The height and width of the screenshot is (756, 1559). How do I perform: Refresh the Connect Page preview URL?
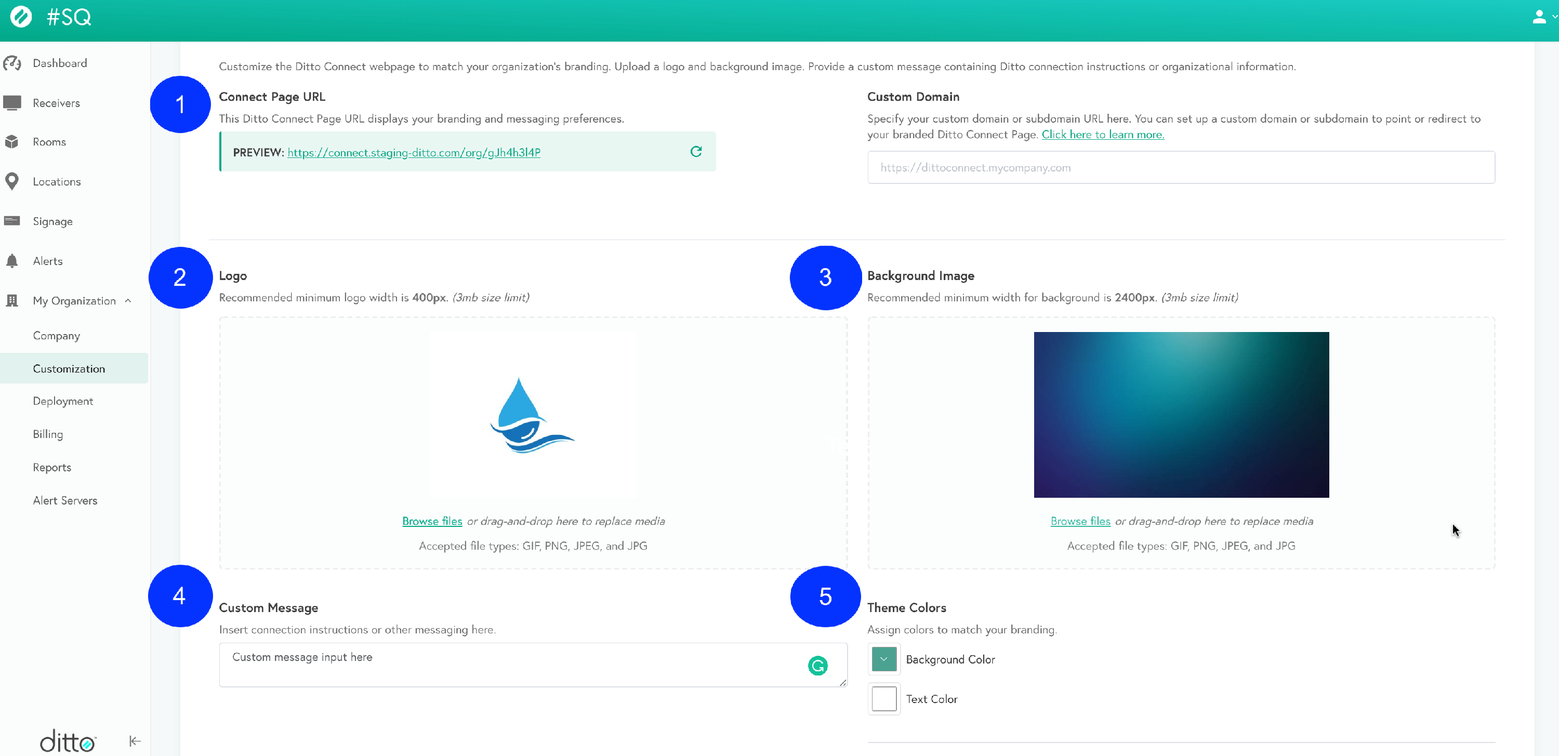pyautogui.click(x=696, y=151)
